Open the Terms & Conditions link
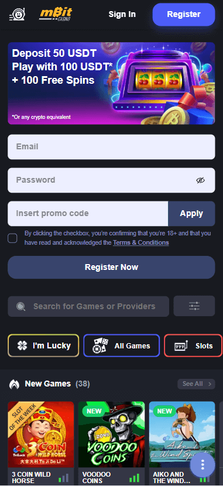Viewport: 223px width, 486px height. [x=141, y=242]
